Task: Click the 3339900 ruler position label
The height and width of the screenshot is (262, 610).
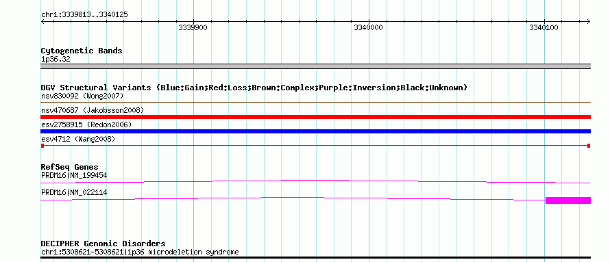Action: [x=193, y=27]
